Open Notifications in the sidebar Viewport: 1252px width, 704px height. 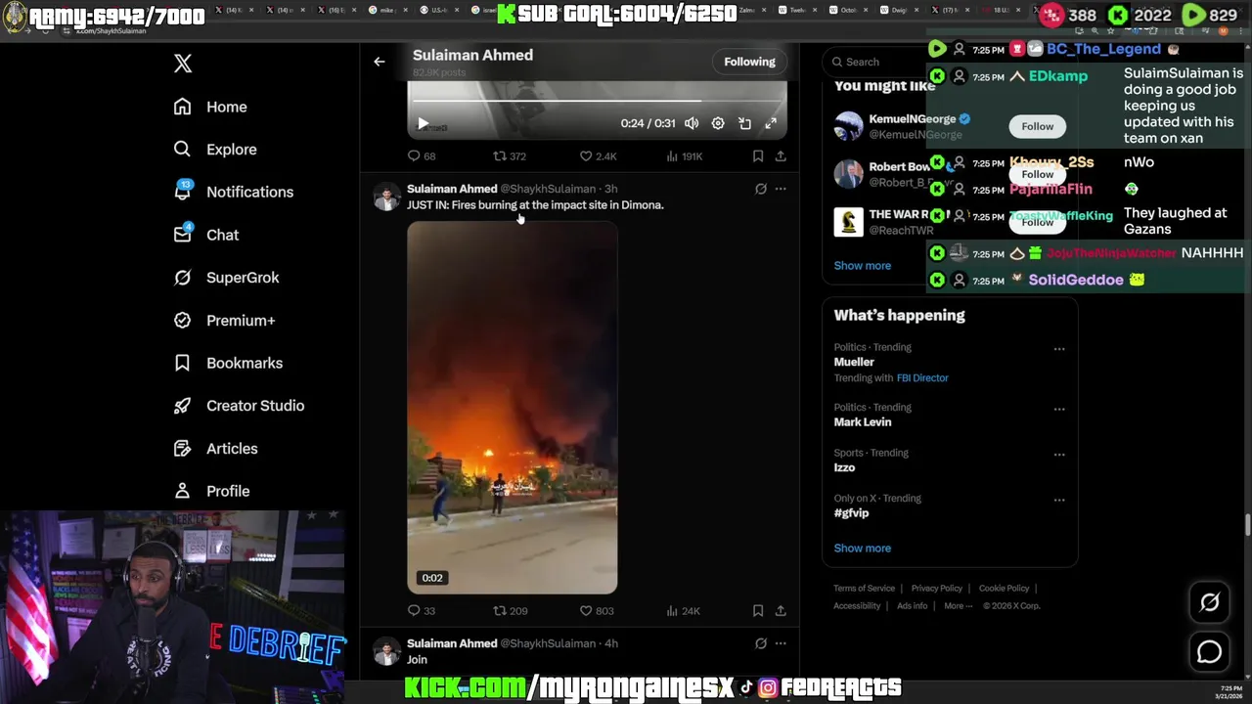click(233, 192)
